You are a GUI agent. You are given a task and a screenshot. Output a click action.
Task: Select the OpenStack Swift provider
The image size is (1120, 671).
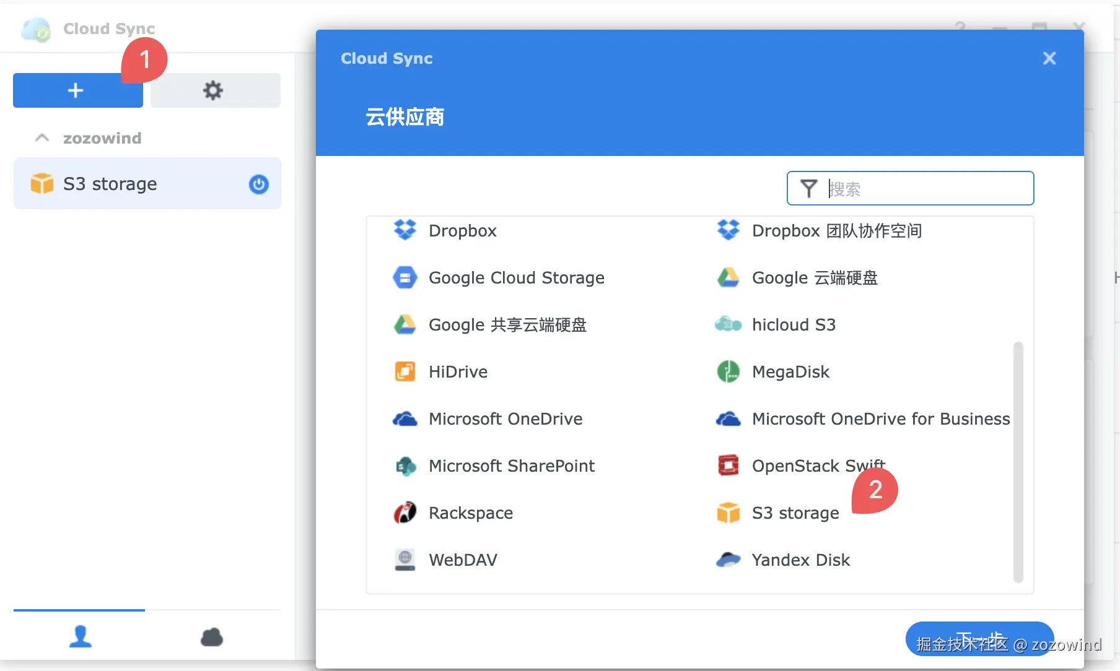coord(818,465)
